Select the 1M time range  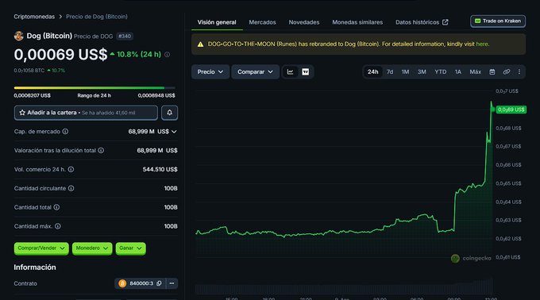tap(405, 72)
